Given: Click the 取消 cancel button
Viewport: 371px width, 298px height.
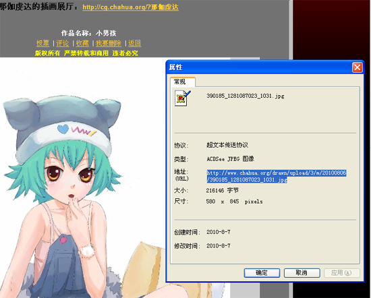Looking at the screenshot, I should [302, 273].
